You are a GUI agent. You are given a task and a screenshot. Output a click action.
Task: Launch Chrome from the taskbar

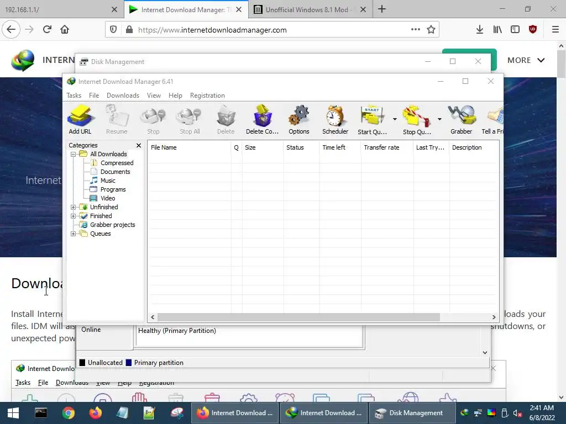[x=68, y=413]
